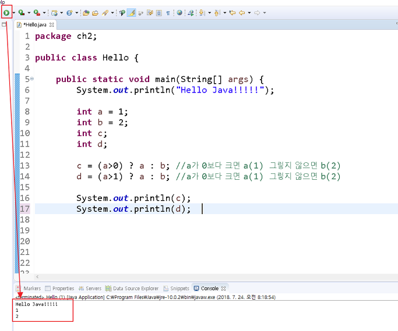
Task: Navigate back with yellow left arrow
Action: tap(242, 13)
